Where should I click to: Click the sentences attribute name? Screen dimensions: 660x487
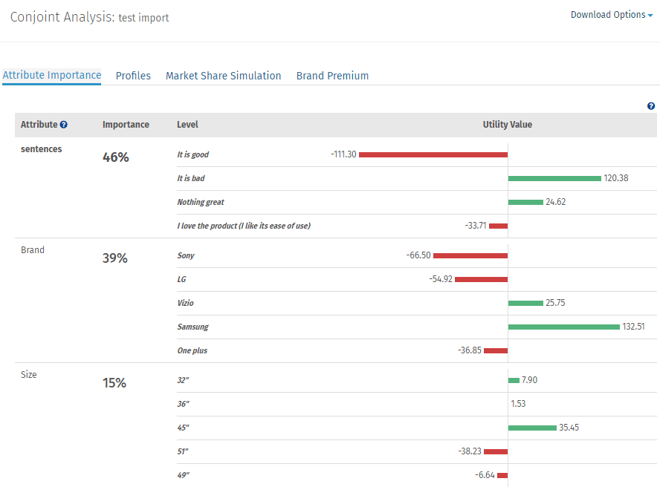click(42, 149)
